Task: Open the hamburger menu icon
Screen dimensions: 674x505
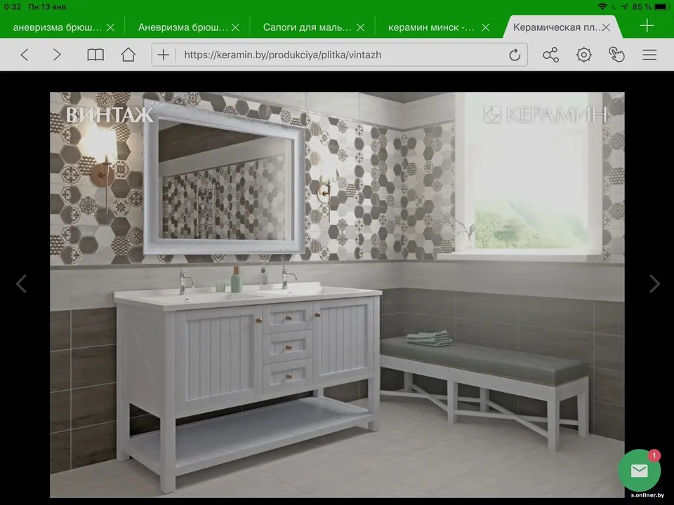Action: tap(649, 55)
